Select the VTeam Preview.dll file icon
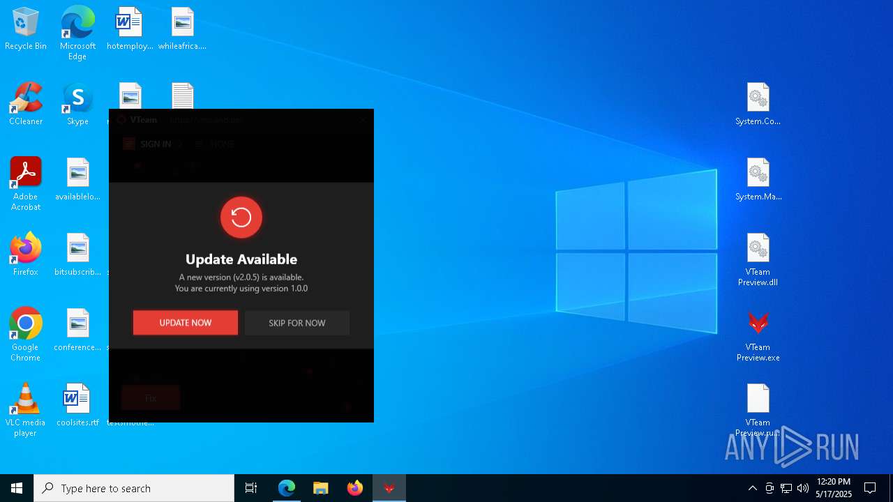This screenshot has height=502, width=893. pyautogui.click(x=758, y=260)
